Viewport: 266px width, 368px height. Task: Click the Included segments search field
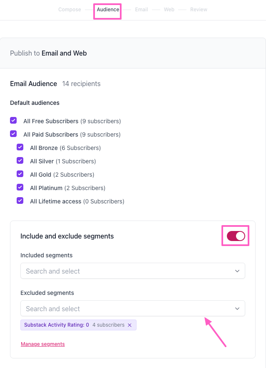pyautogui.click(x=133, y=271)
